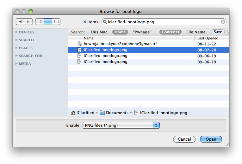Clear the search field text
Viewport: 242px width, 164px height.
pyautogui.click(x=223, y=22)
